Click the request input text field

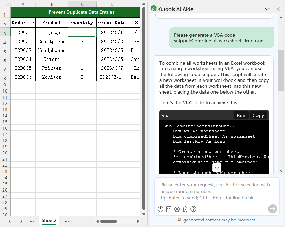click(x=217, y=191)
